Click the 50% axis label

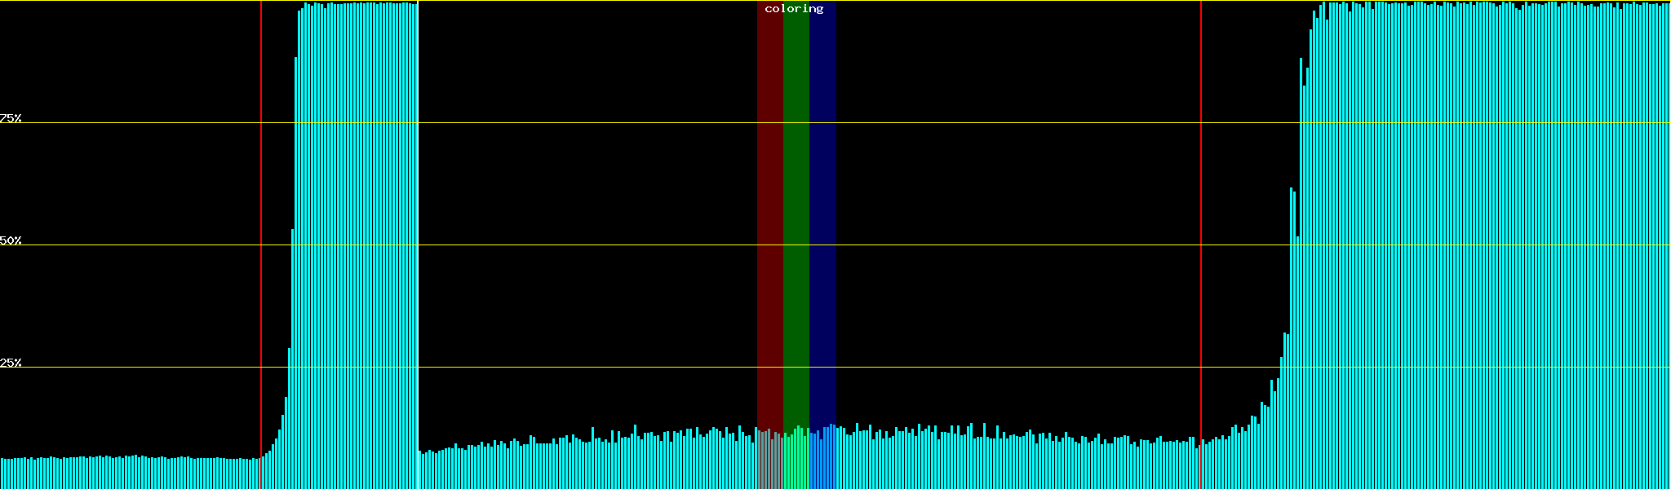click(11, 240)
